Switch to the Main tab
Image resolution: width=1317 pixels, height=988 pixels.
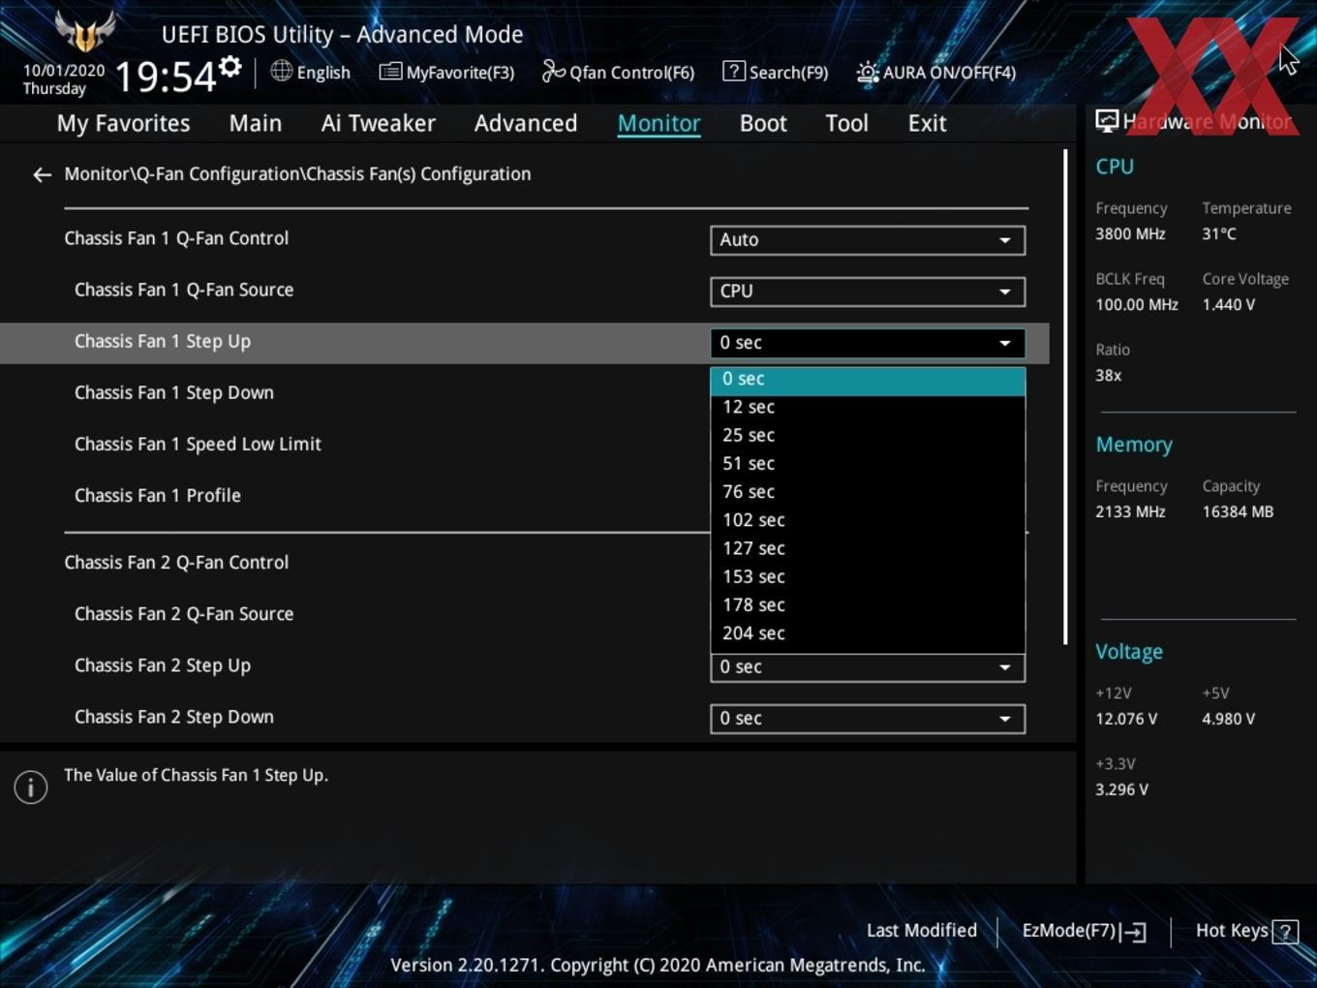click(256, 124)
